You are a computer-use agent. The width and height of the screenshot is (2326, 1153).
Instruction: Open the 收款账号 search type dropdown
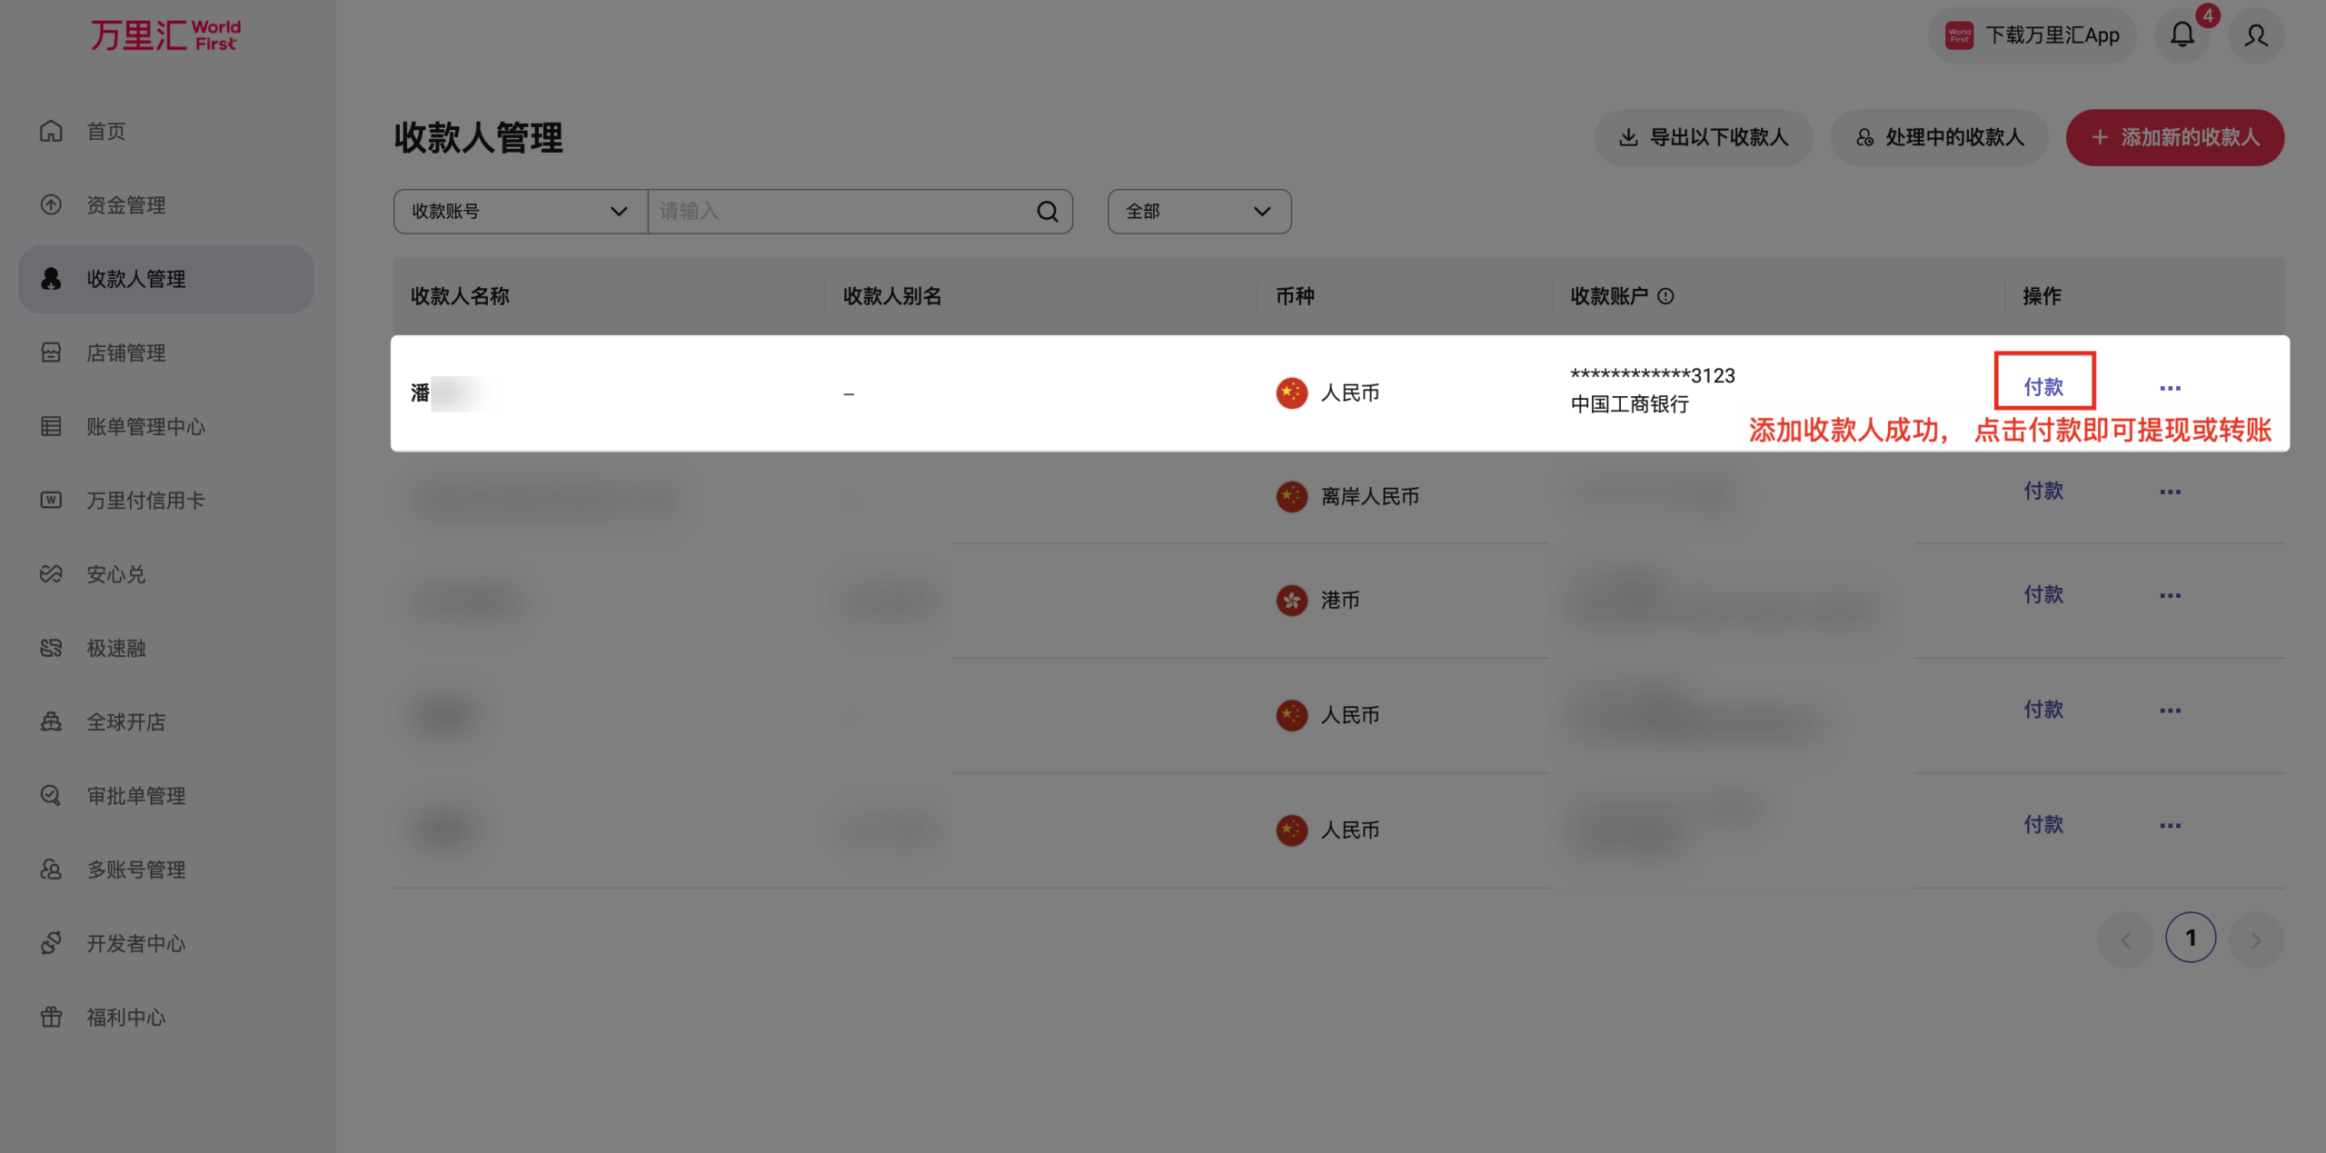pos(519,211)
